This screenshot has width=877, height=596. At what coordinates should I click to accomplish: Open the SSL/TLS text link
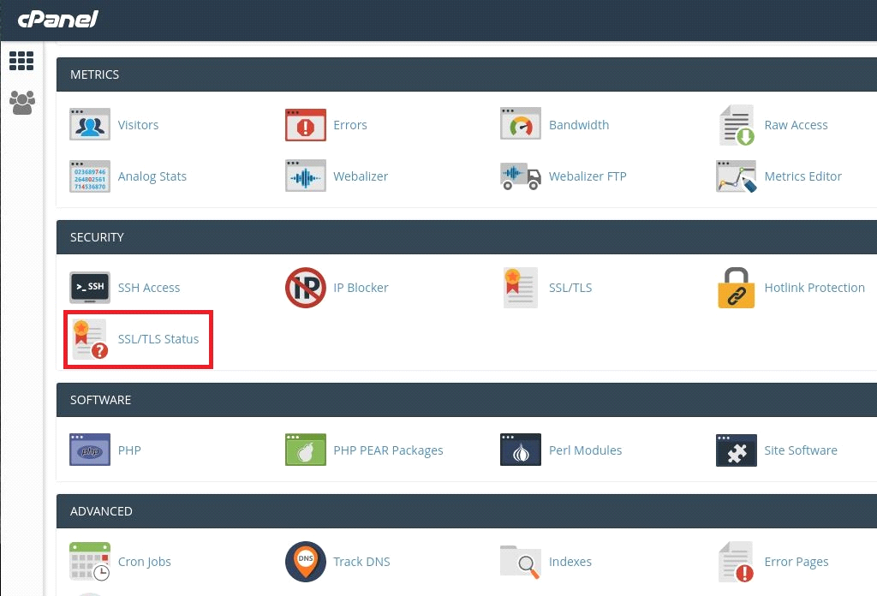(x=570, y=288)
